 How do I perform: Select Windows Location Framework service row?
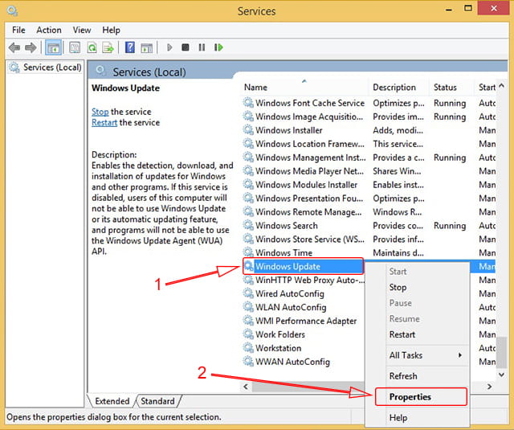[x=369, y=144]
